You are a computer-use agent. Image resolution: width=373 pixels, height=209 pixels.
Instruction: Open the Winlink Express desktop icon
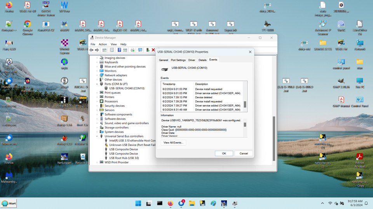click(x=64, y=46)
